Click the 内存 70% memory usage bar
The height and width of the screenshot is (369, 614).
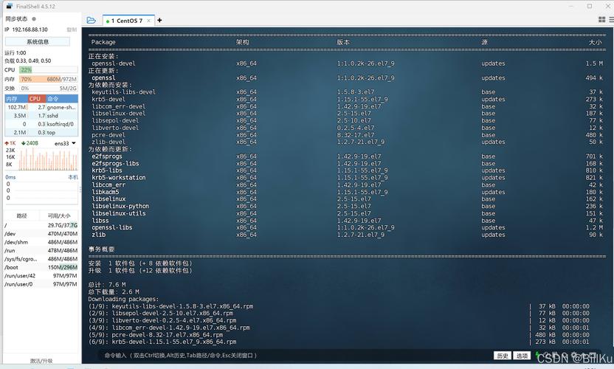[x=49, y=79]
